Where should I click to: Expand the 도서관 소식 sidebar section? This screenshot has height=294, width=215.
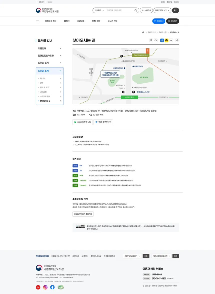(x=50, y=63)
